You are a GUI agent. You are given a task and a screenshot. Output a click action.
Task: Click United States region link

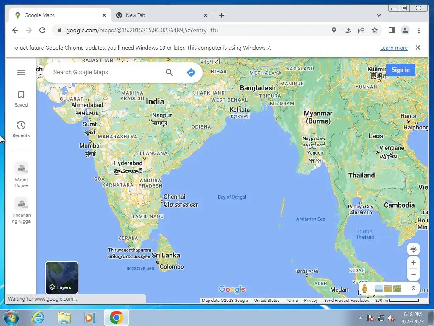pyautogui.click(x=267, y=300)
